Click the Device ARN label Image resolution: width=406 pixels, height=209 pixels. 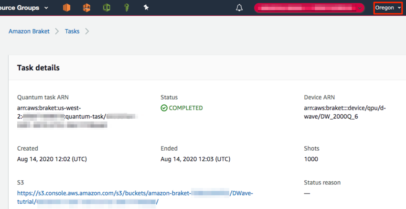(x=319, y=97)
